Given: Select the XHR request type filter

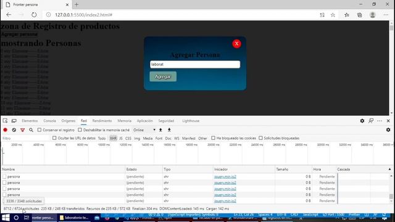Looking at the screenshot, I should [x=114, y=138].
